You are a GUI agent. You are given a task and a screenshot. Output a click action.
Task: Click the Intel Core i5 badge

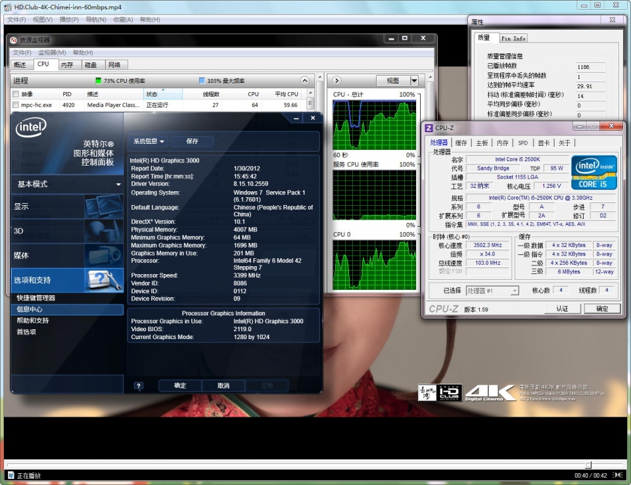594,172
